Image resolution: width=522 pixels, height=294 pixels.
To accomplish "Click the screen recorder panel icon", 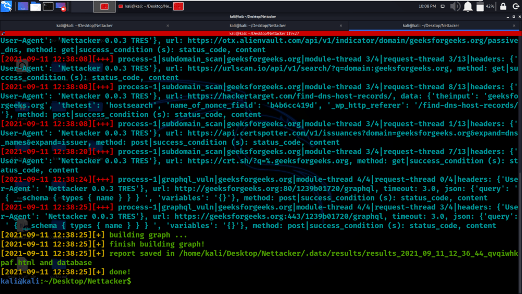I will point(61,6).
